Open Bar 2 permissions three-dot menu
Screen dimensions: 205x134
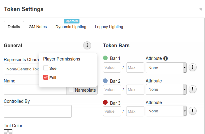click(x=193, y=89)
